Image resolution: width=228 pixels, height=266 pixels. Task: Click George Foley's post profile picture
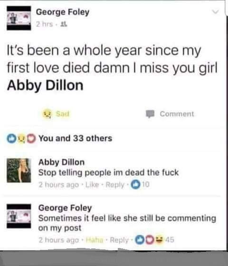point(19,18)
